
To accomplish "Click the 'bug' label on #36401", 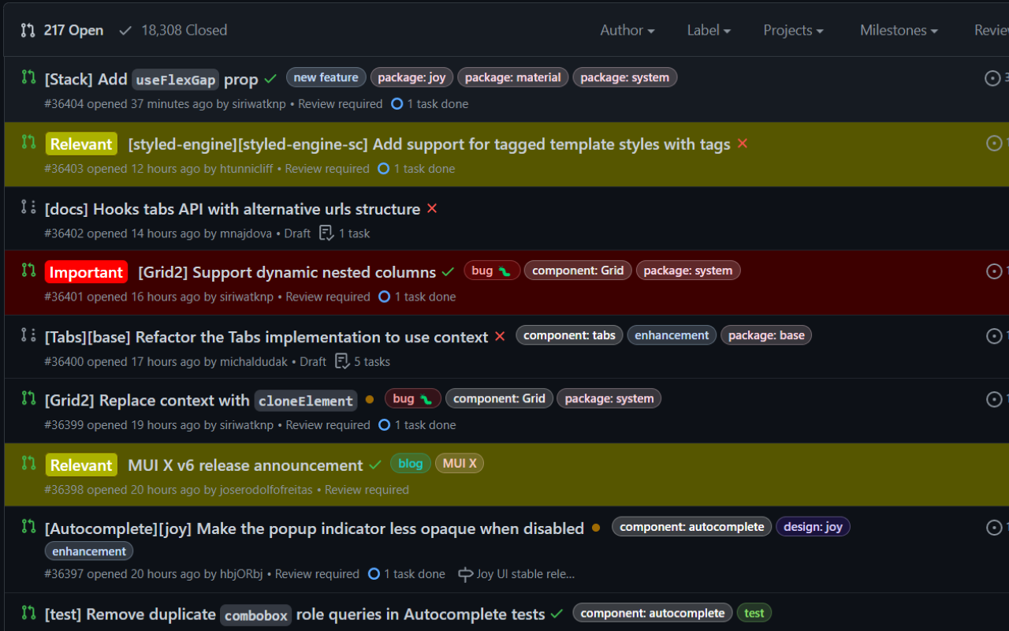I will (x=492, y=271).
